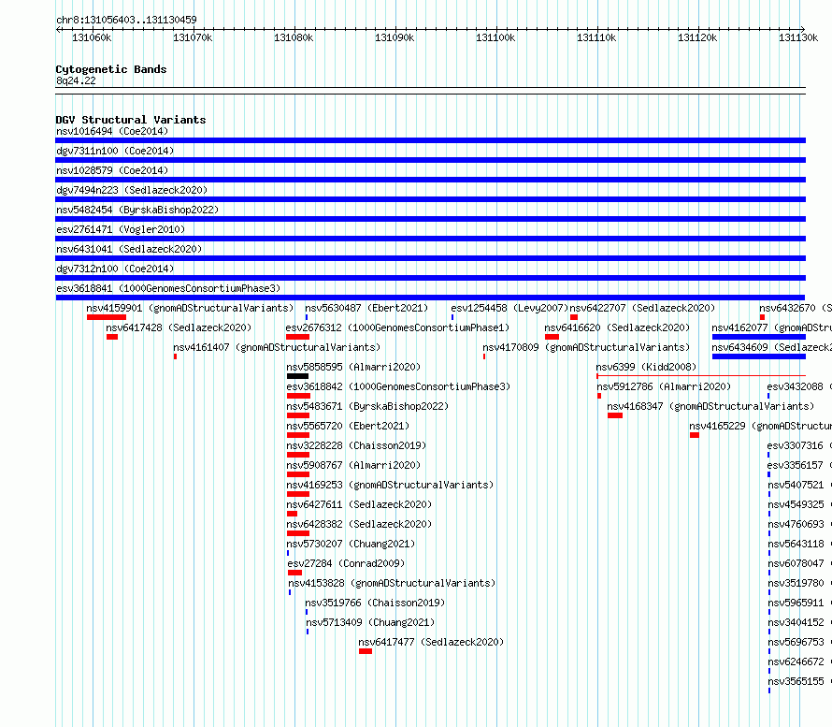The width and height of the screenshot is (832, 727).
Task: Open nsv1028579 (Coe2014) variant
Action: pos(112,170)
